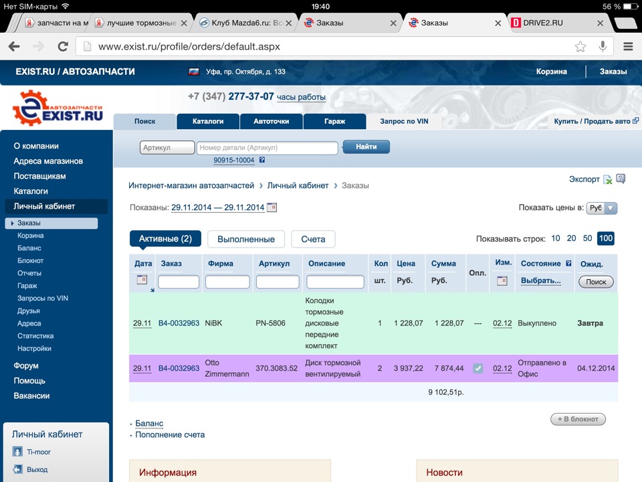
Task: Open the Корзина link in header
Action: pyautogui.click(x=552, y=72)
